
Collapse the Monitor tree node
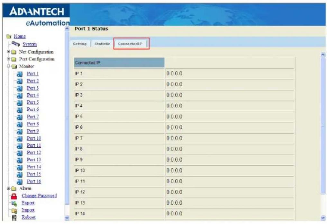(x=8, y=66)
